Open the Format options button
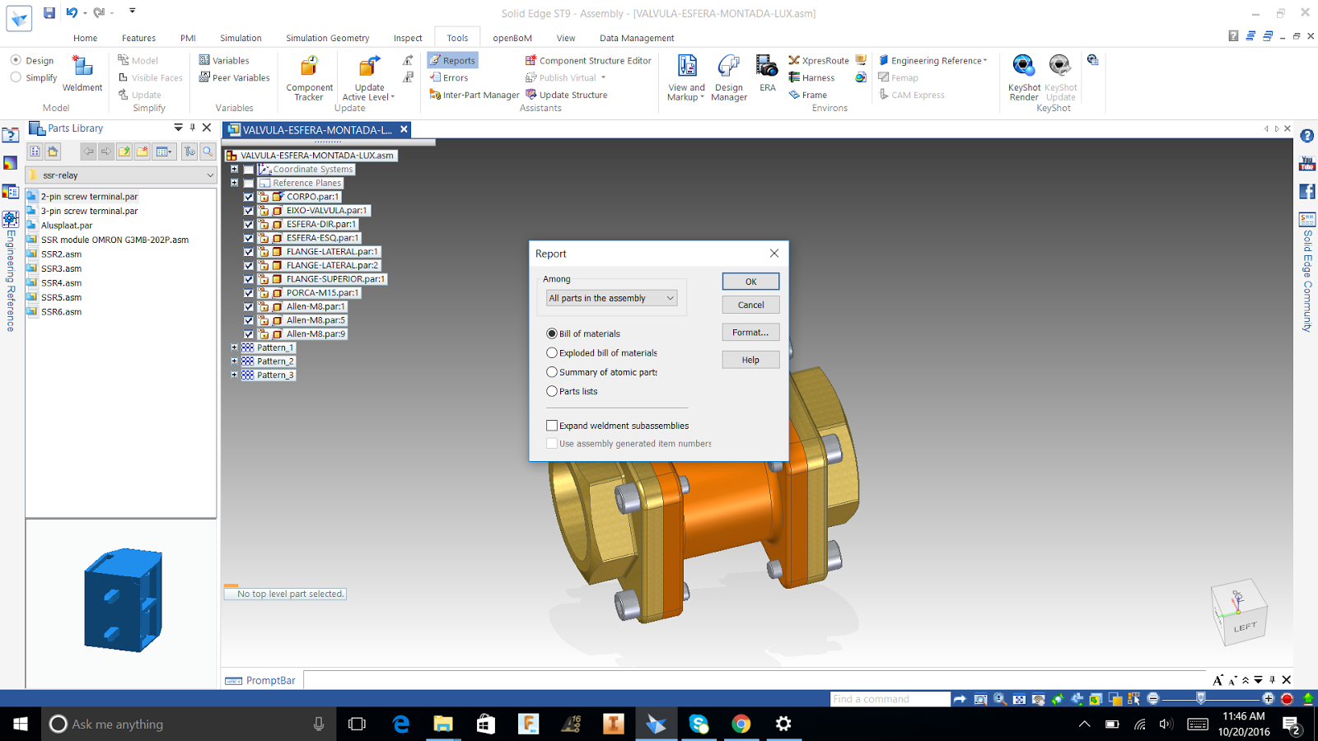Viewport: 1318px width, 741px height. click(750, 333)
